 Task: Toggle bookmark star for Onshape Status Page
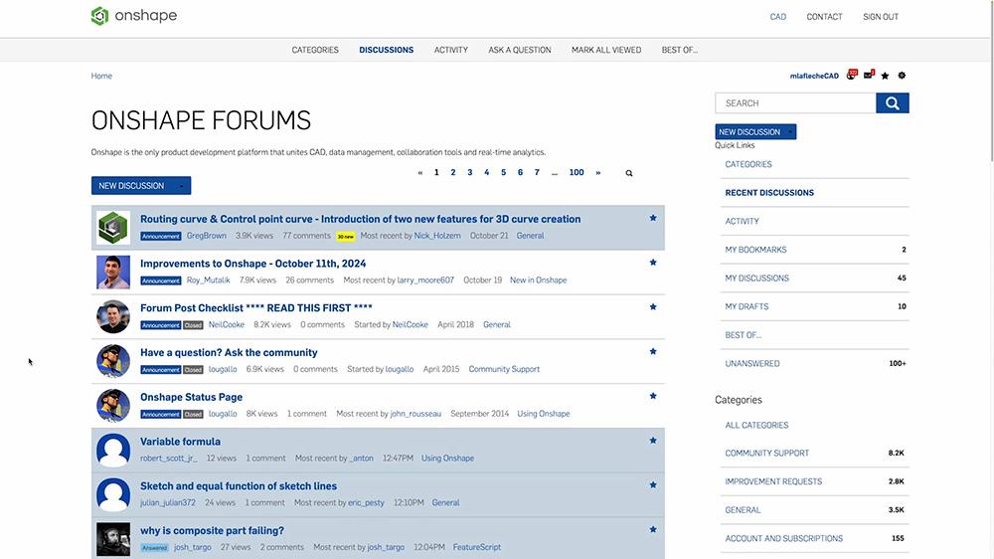(x=653, y=396)
